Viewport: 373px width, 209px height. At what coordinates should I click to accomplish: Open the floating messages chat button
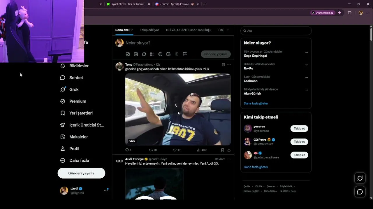pos(360,192)
